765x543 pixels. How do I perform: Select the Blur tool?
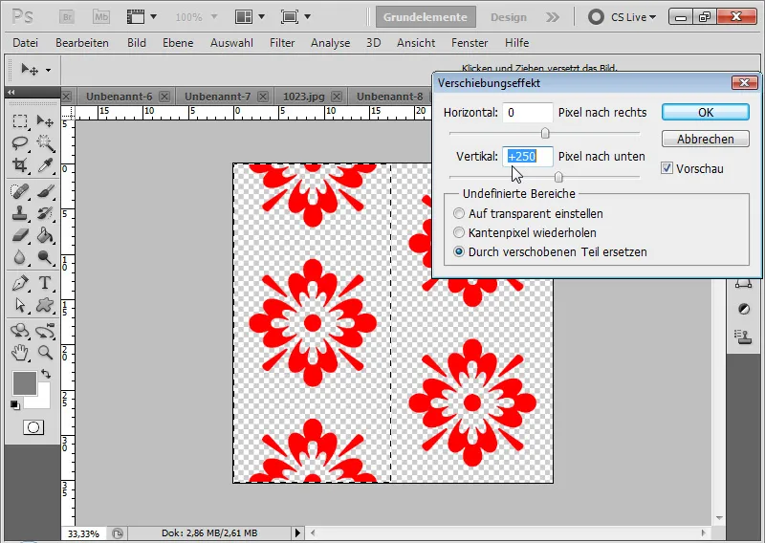pyautogui.click(x=20, y=257)
